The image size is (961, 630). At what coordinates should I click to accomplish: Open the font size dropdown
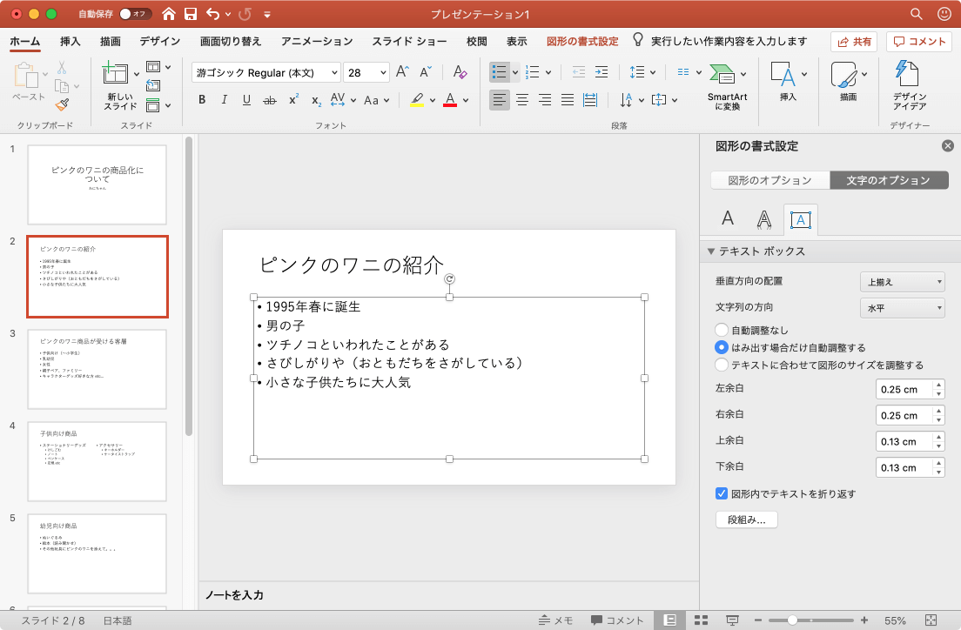[381, 73]
